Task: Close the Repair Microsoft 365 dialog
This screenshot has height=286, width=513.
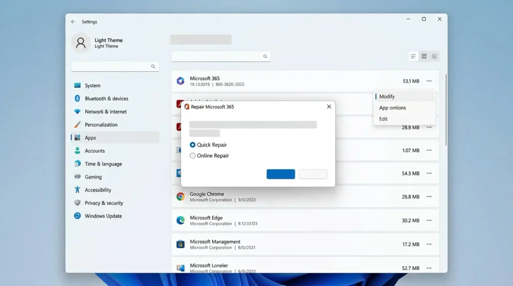Action: pos(329,106)
